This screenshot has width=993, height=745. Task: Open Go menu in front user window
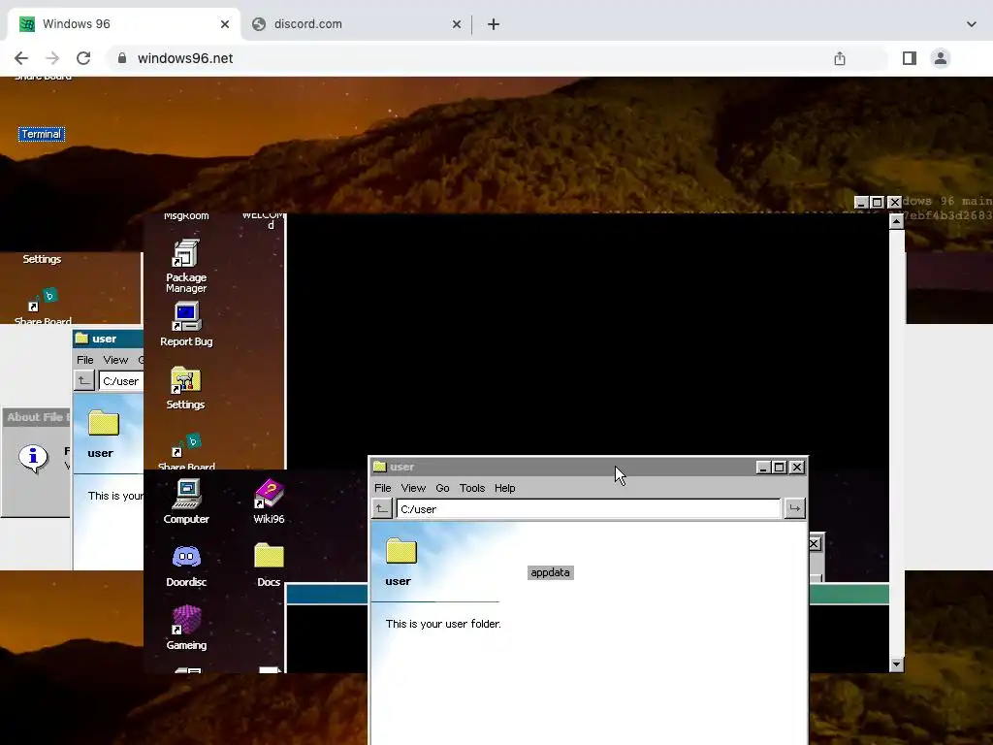point(442,488)
